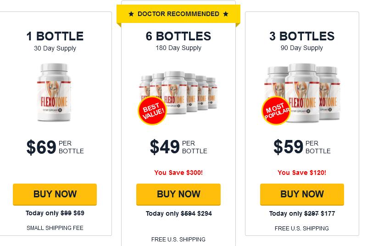Click the 3 BOTTLES heading
This screenshot has width=367, height=246.
[x=302, y=36]
